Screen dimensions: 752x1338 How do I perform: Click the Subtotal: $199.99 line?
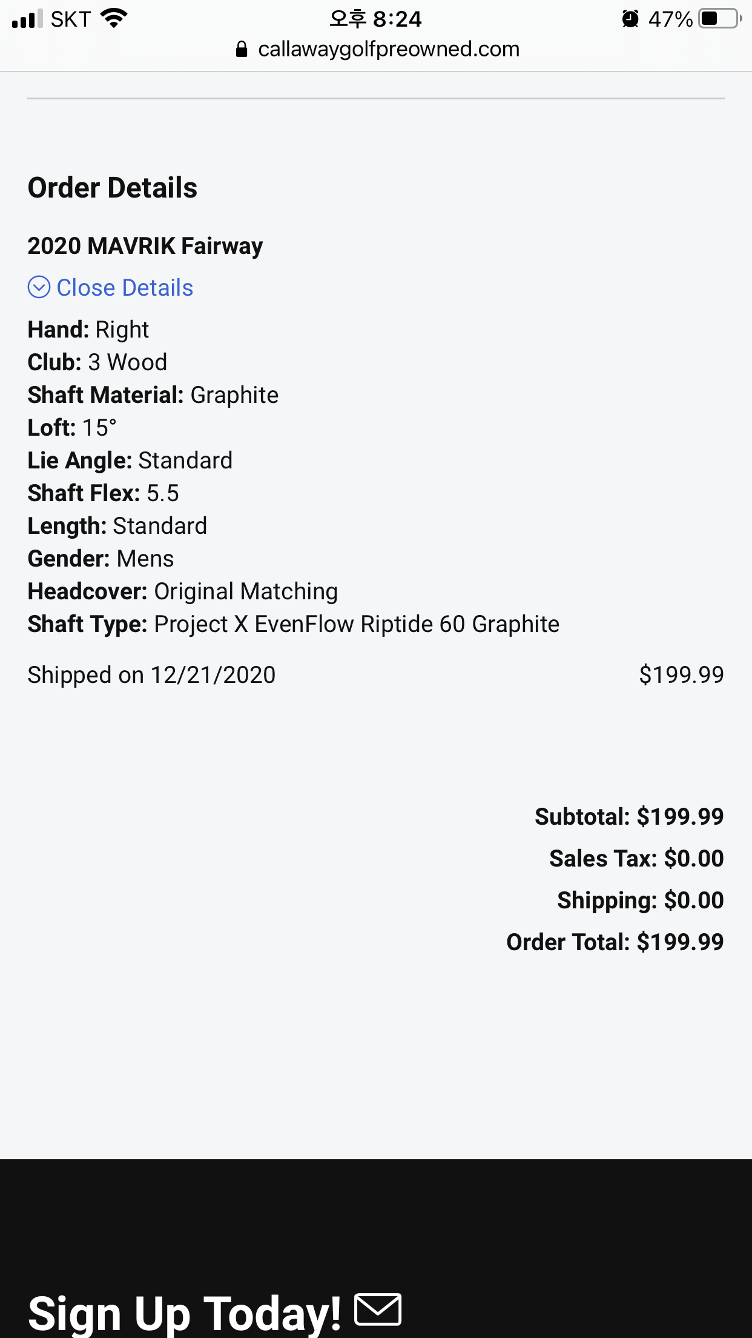click(x=629, y=816)
